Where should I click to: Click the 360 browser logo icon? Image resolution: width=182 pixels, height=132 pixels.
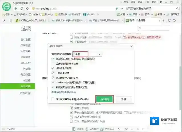tap(6, 7)
